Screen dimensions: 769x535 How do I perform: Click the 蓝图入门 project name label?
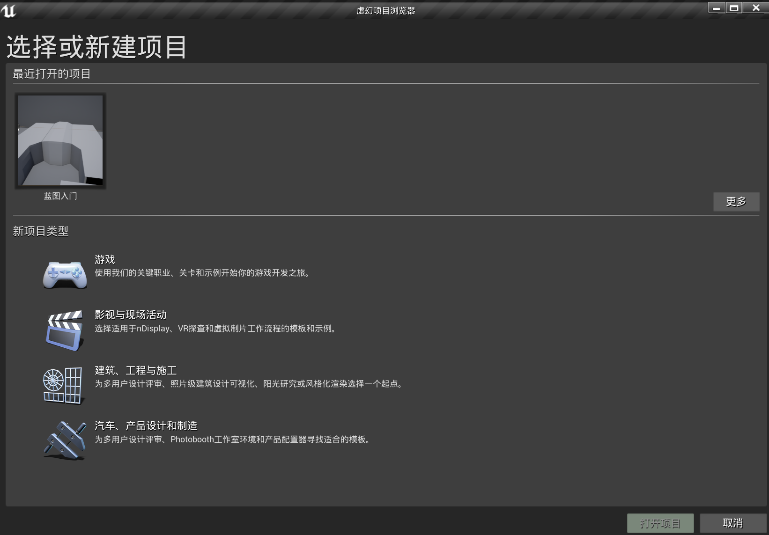click(x=60, y=196)
